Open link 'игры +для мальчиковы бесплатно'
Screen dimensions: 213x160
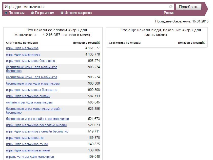32,90
